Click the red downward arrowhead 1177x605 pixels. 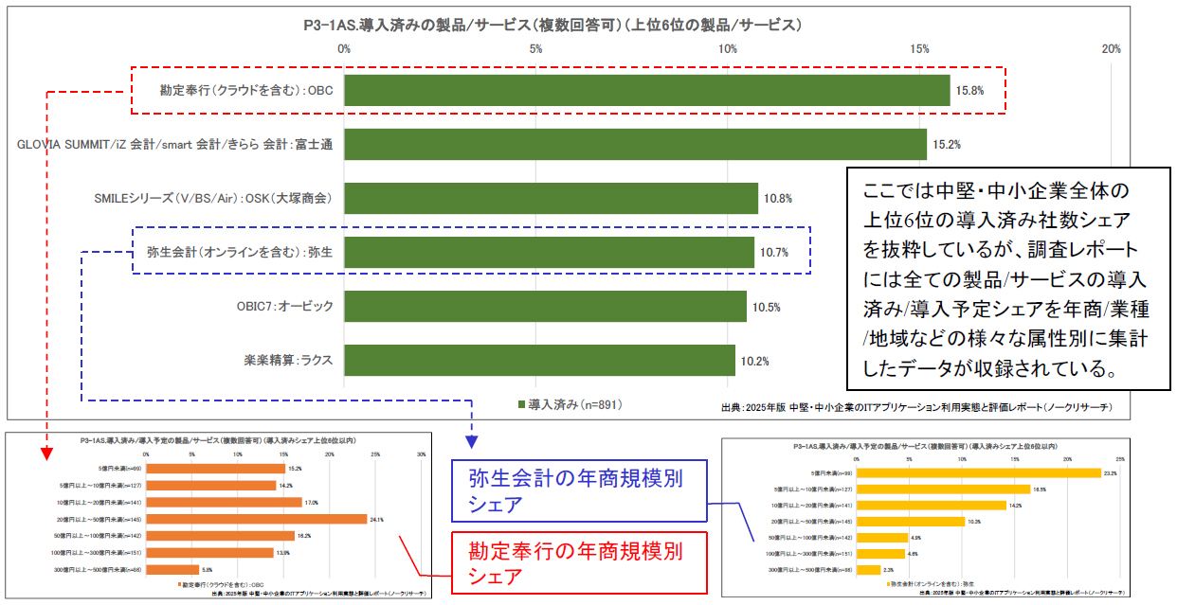(46, 453)
